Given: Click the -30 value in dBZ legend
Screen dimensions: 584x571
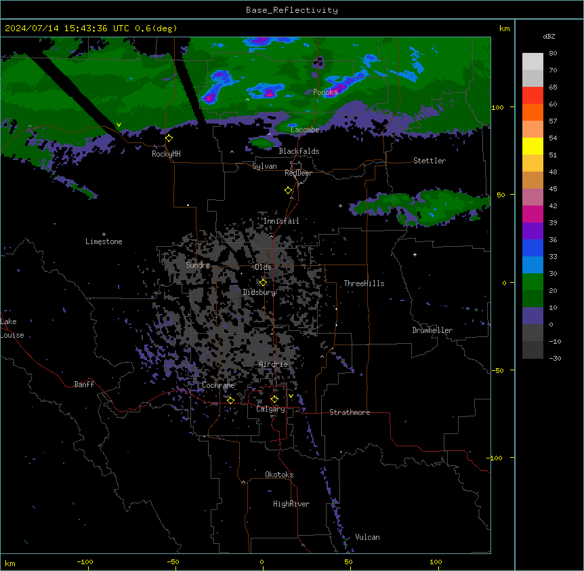Looking at the screenshot, I should coord(555,359).
